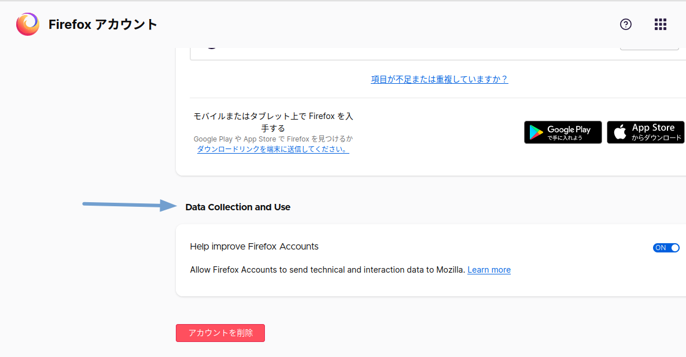This screenshot has width=686, height=357.
Task: Open the help question mark icon
Action: click(625, 24)
